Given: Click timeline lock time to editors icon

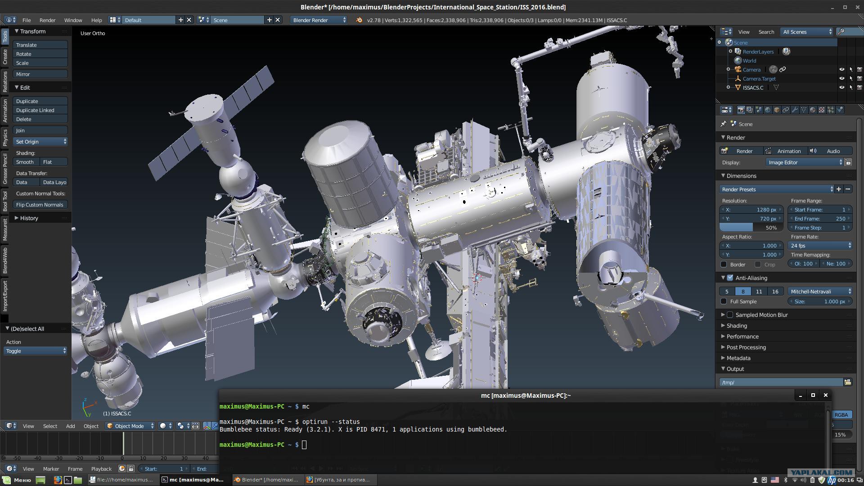Looking at the screenshot, I should pos(131,468).
